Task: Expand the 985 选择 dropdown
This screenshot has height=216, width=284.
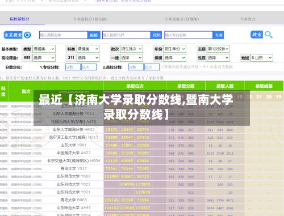Action: (x=44, y=58)
